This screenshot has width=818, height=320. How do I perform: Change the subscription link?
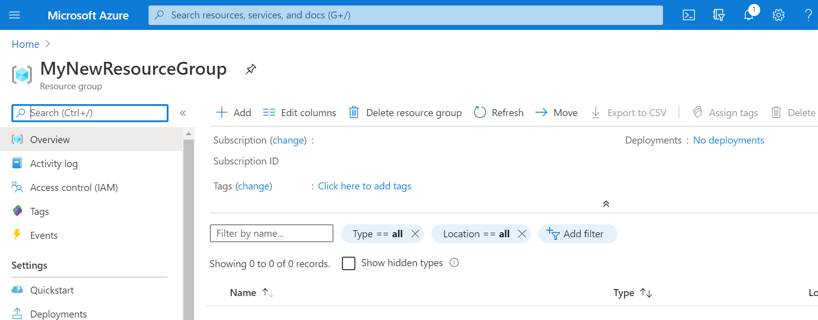(x=288, y=141)
